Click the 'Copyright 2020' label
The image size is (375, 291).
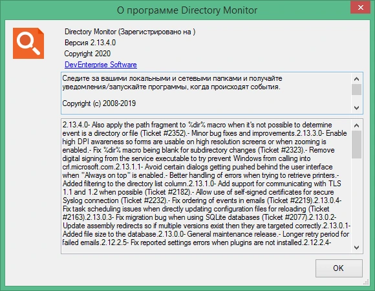(87, 54)
